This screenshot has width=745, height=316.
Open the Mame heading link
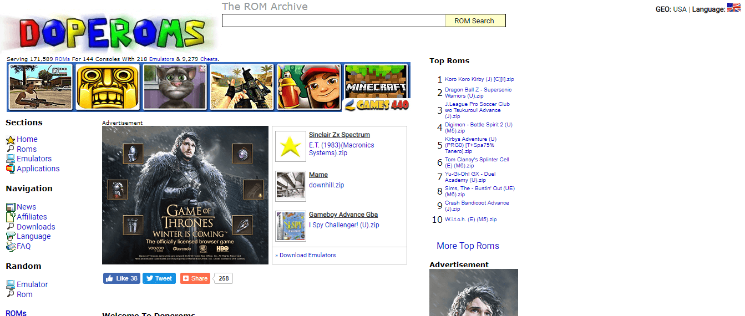tap(318, 175)
